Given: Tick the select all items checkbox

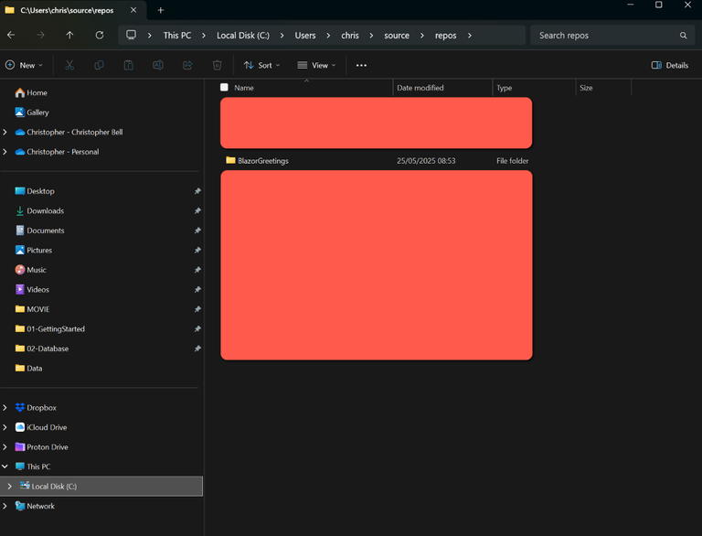Looking at the screenshot, I should tap(224, 88).
